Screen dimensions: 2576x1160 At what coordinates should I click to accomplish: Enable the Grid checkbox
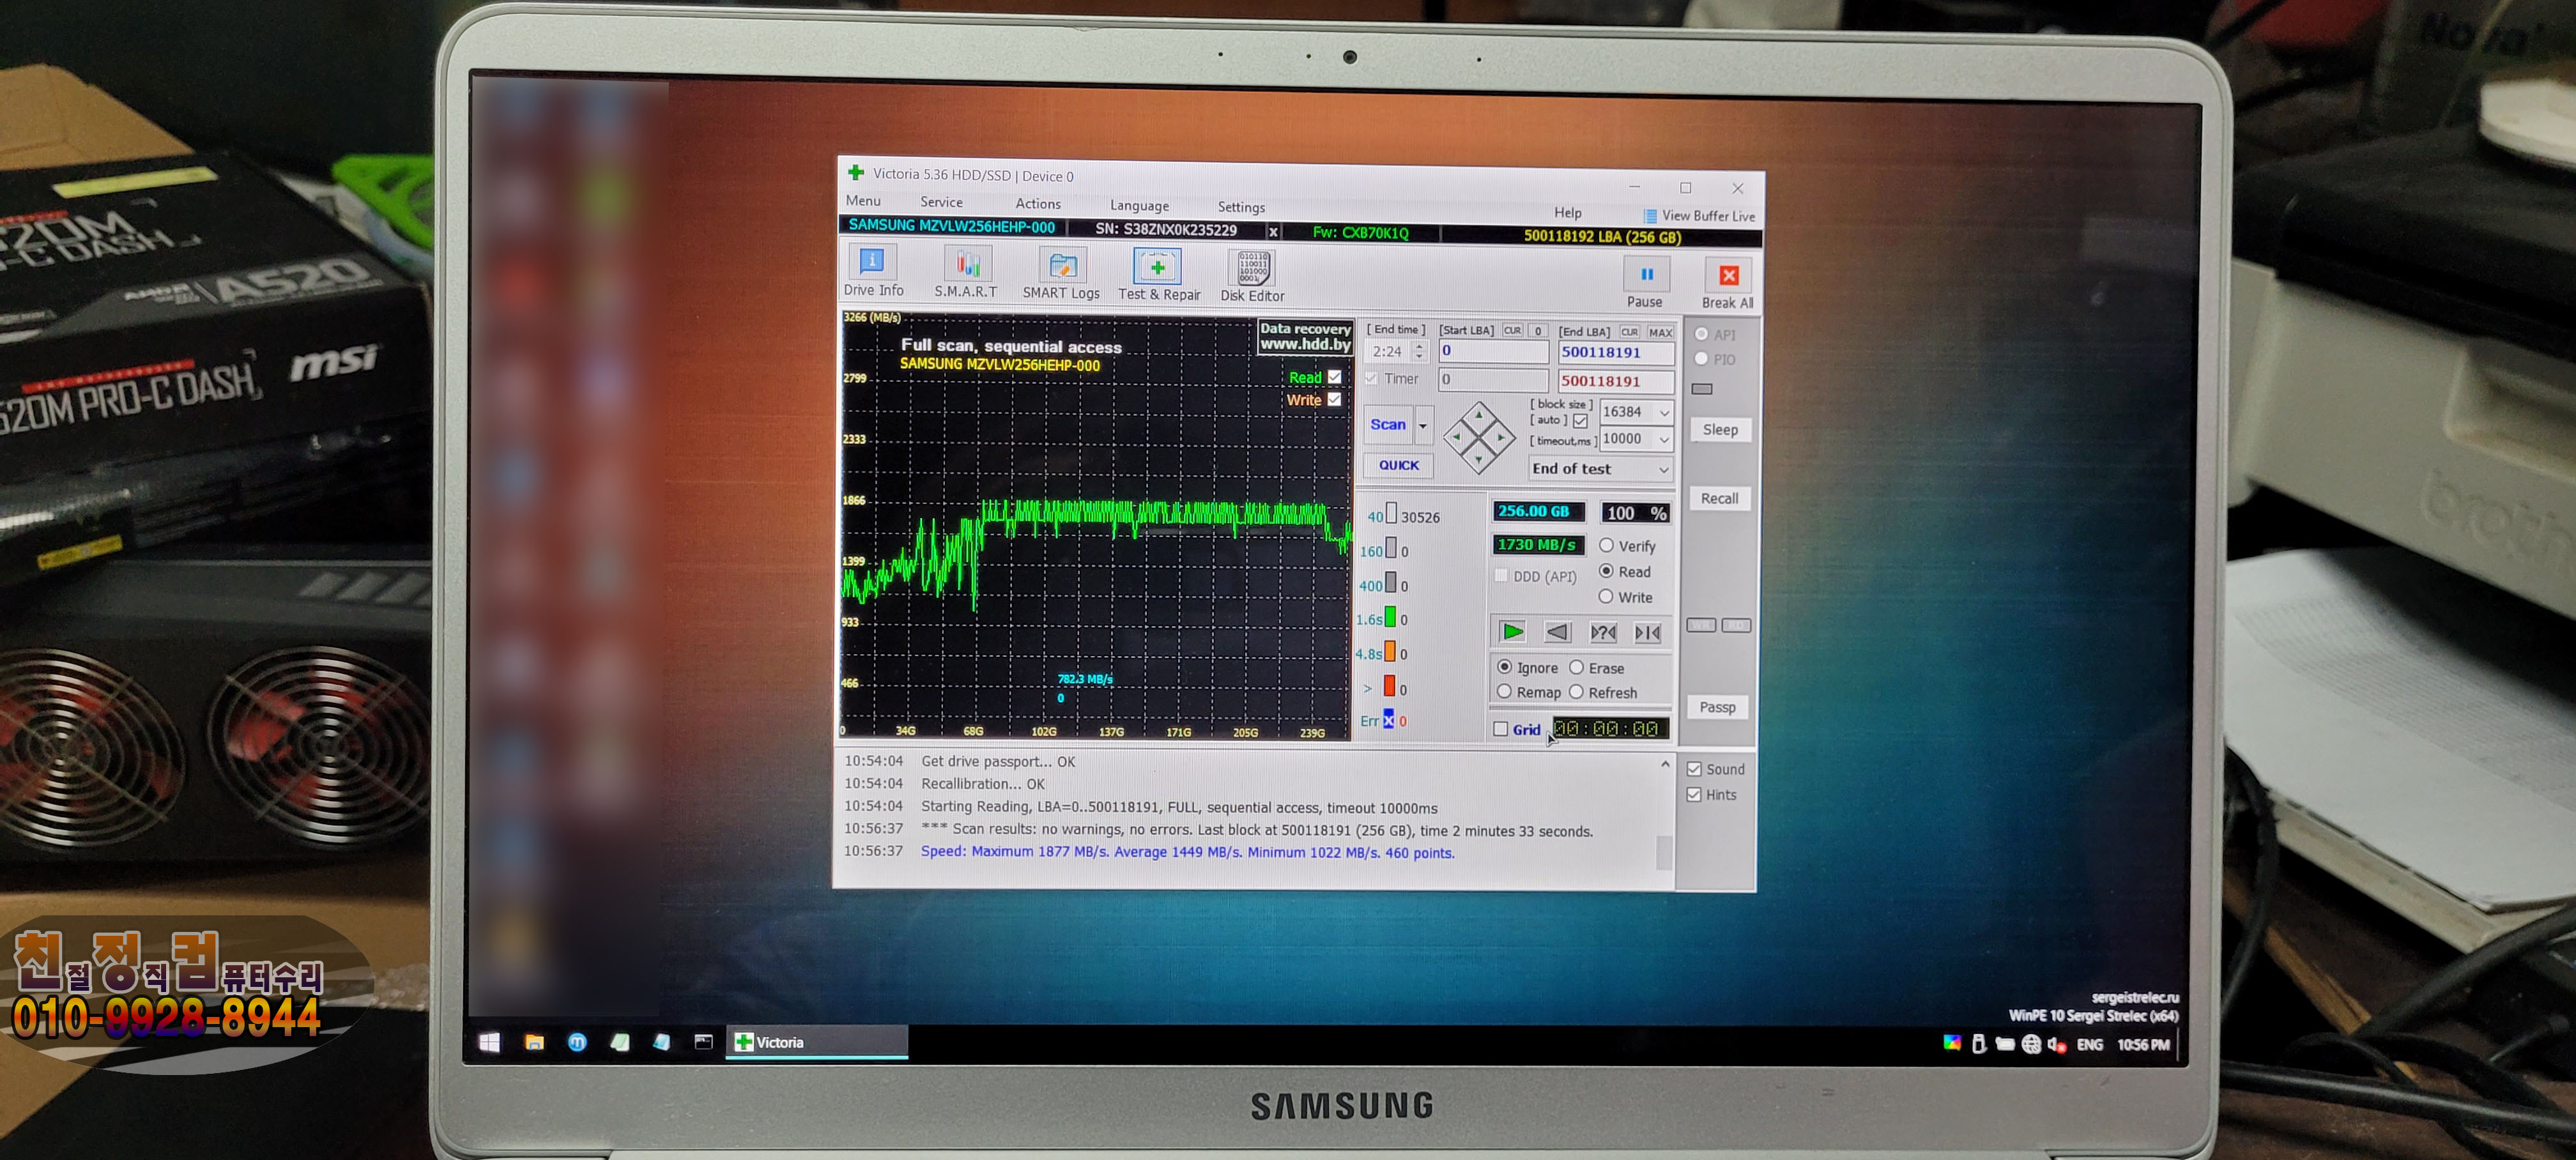pyautogui.click(x=1500, y=729)
